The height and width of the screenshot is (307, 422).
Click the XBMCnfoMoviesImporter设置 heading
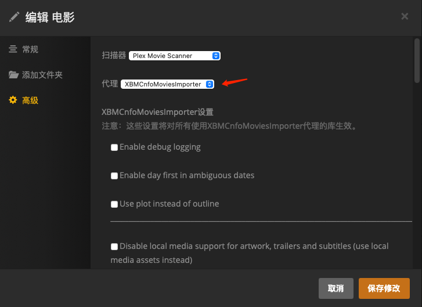pyautogui.click(x=157, y=112)
